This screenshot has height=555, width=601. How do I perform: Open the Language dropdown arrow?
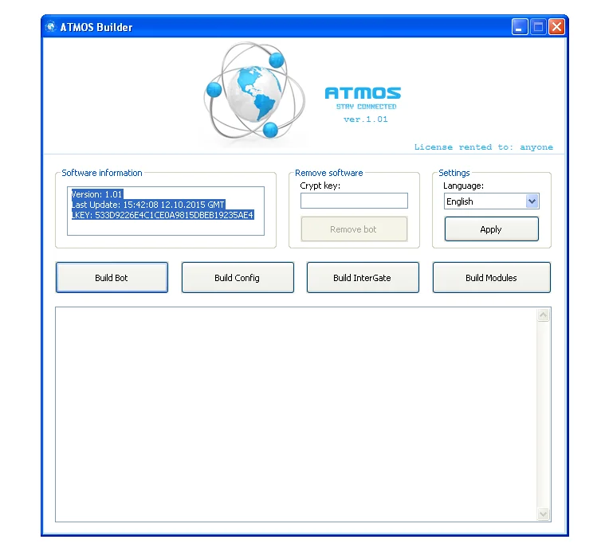[532, 201]
